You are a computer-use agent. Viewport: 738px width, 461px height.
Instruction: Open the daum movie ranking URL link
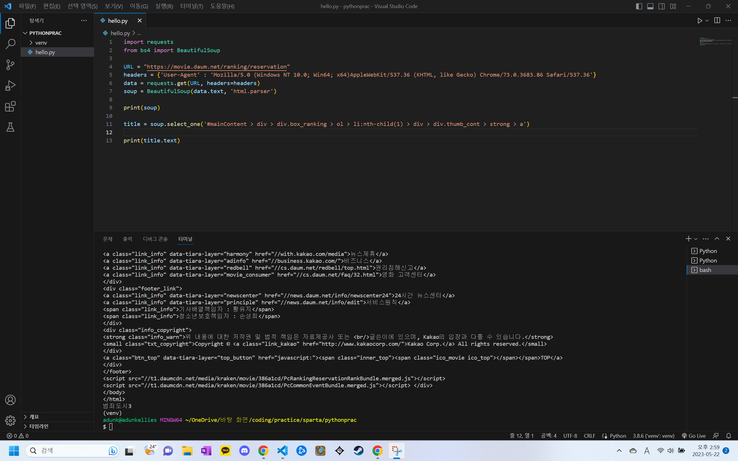click(x=217, y=67)
